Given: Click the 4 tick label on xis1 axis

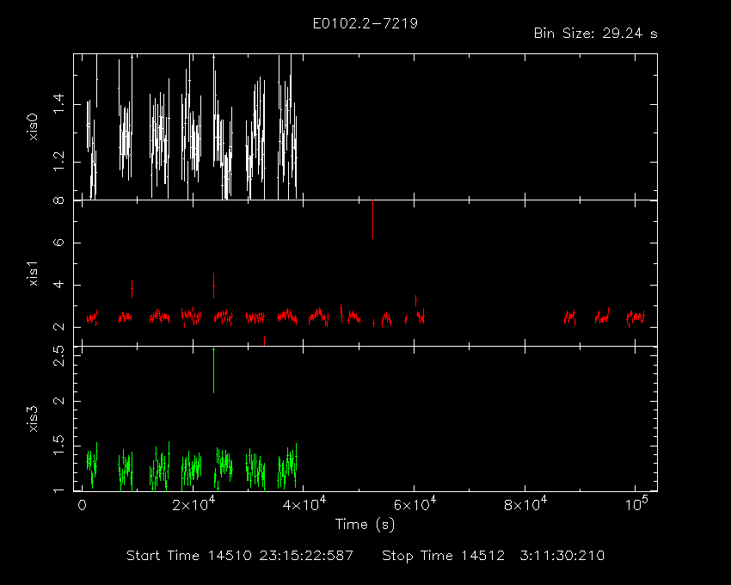Looking at the screenshot, I should (58, 285).
